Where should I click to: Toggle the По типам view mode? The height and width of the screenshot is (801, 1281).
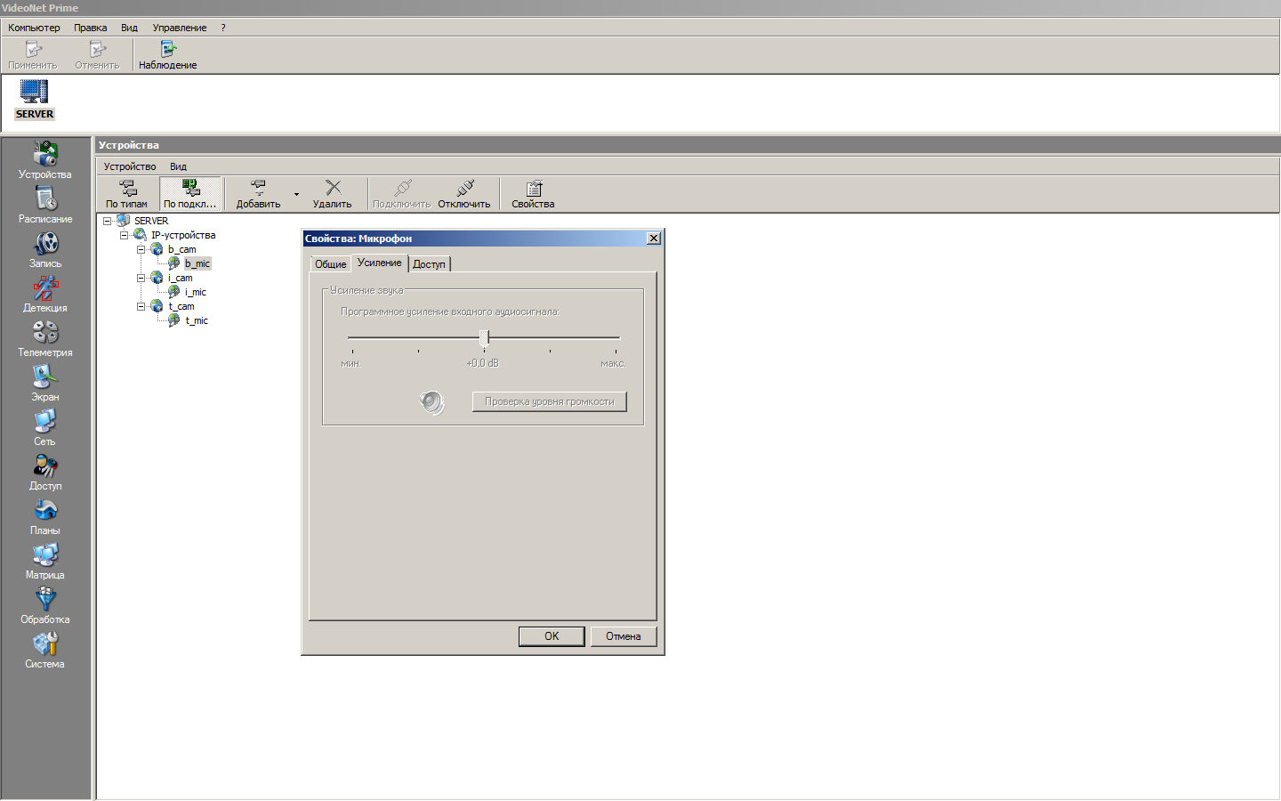pos(127,193)
